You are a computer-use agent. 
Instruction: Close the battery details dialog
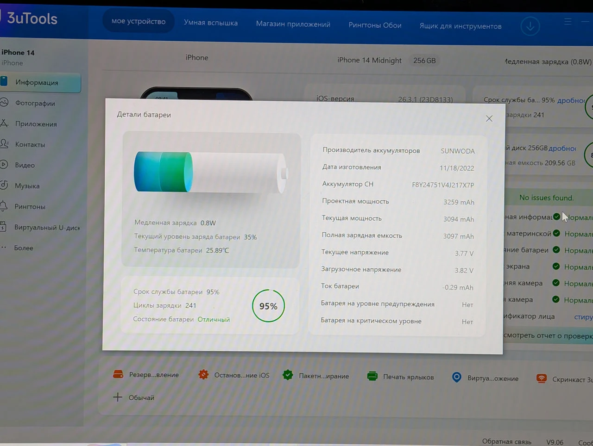pyautogui.click(x=489, y=118)
